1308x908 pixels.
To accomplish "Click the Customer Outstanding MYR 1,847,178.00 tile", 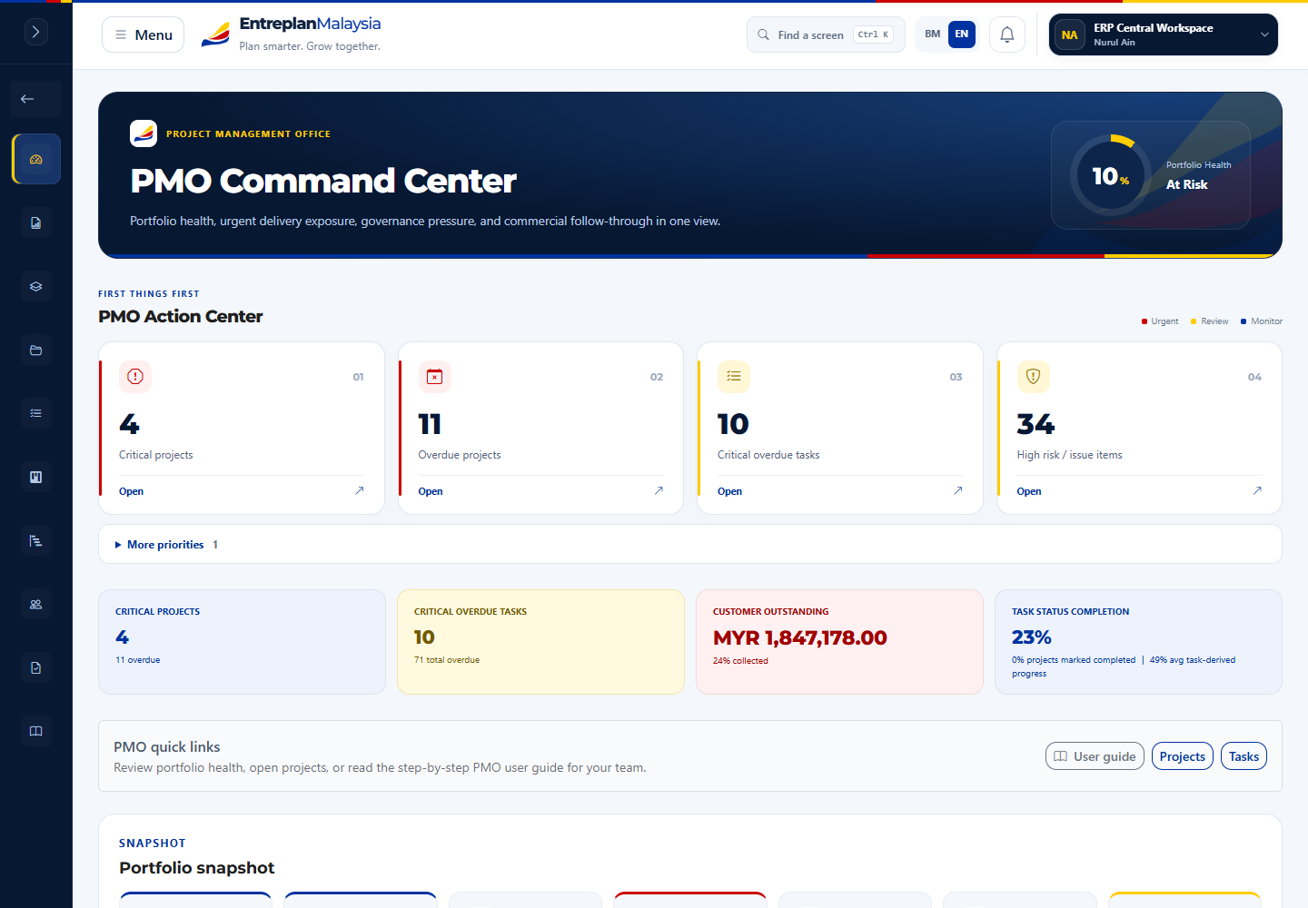I will [839, 642].
